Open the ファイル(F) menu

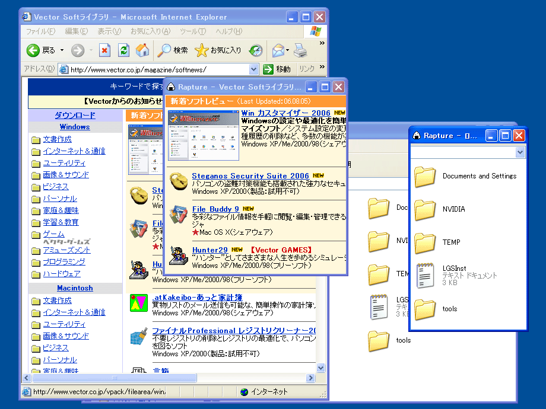pos(41,31)
